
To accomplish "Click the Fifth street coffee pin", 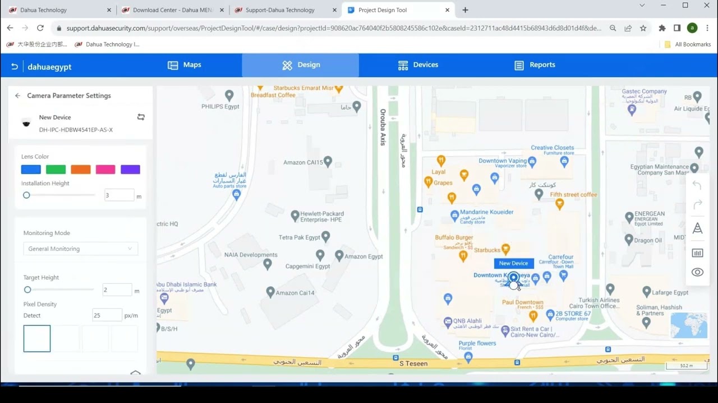I will pyautogui.click(x=559, y=204).
